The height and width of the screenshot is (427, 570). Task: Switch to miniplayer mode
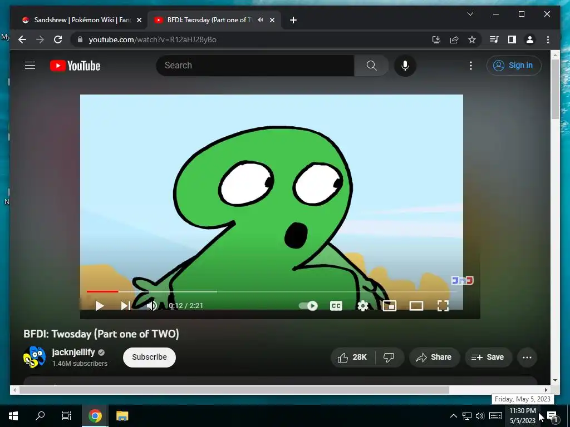click(389, 306)
